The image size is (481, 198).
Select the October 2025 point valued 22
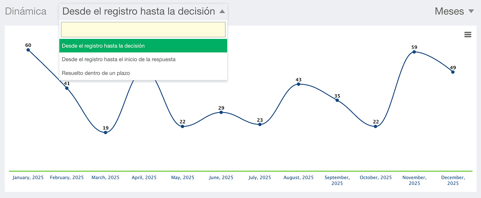tap(376, 126)
